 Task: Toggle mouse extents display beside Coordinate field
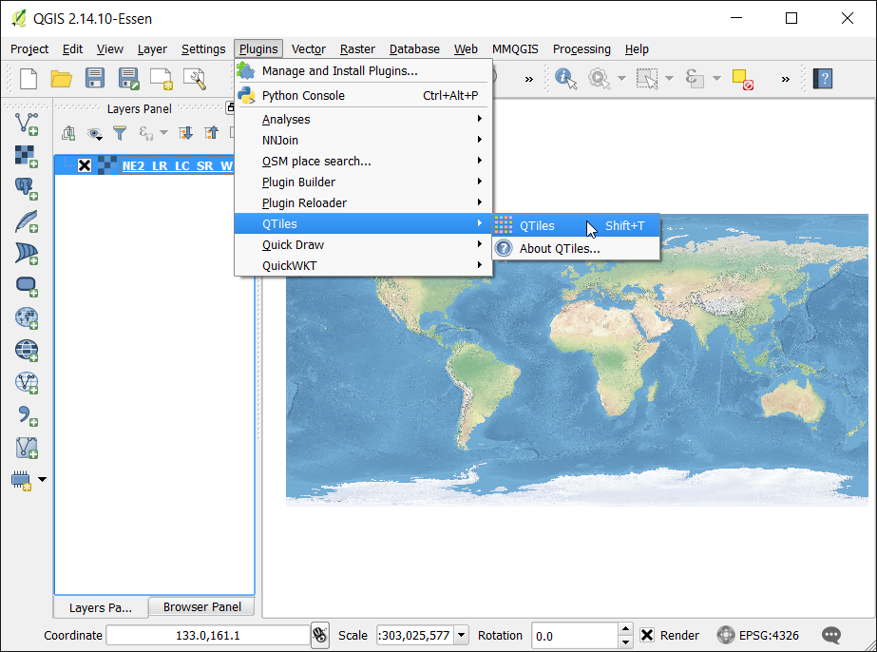click(320, 635)
